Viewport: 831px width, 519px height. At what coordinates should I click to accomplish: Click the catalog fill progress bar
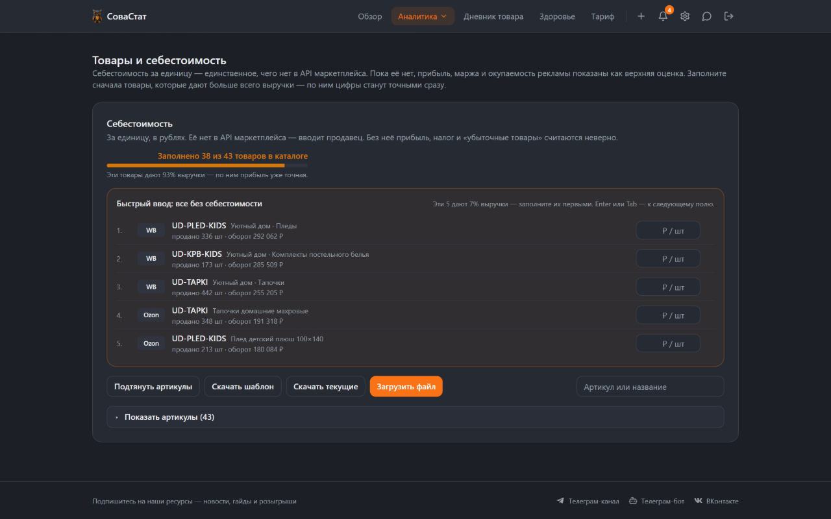click(x=207, y=165)
